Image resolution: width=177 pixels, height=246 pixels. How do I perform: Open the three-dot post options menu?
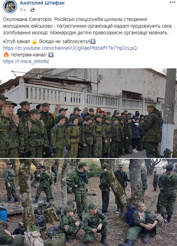[x=172, y=2]
